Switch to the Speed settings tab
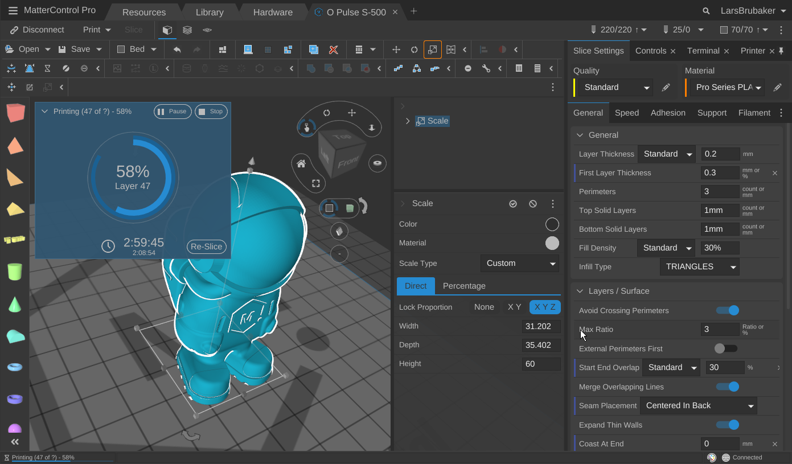Image resolution: width=792 pixels, height=464 pixels. point(627,113)
